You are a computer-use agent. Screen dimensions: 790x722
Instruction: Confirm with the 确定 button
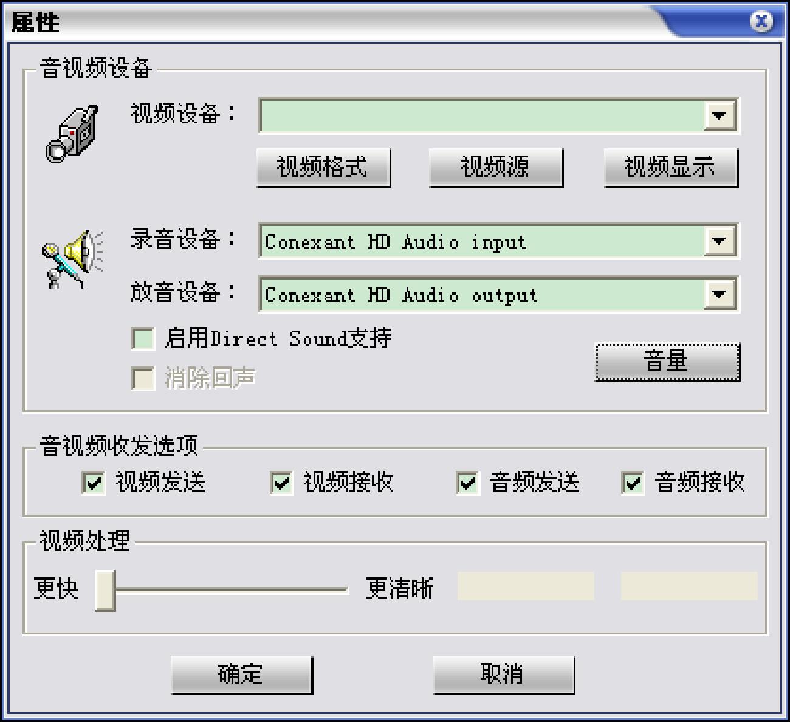pyautogui.click(x=242, y=675)
